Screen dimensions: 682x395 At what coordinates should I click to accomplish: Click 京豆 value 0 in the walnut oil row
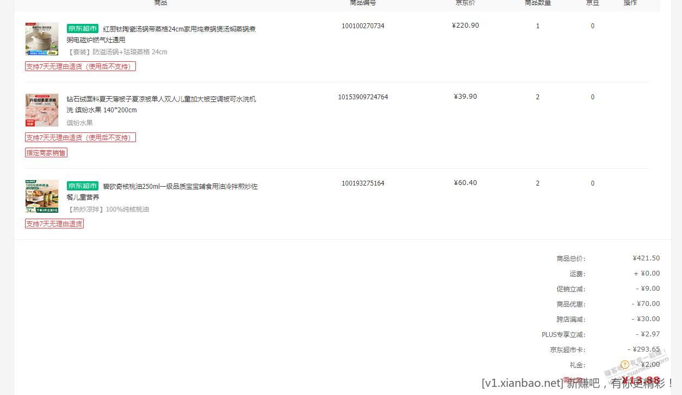pos(593,183)
